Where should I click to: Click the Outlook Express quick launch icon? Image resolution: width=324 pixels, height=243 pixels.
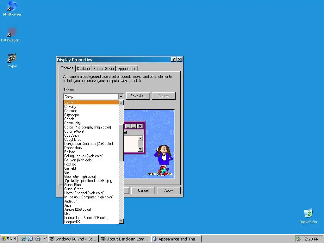[x=31, y=239]
